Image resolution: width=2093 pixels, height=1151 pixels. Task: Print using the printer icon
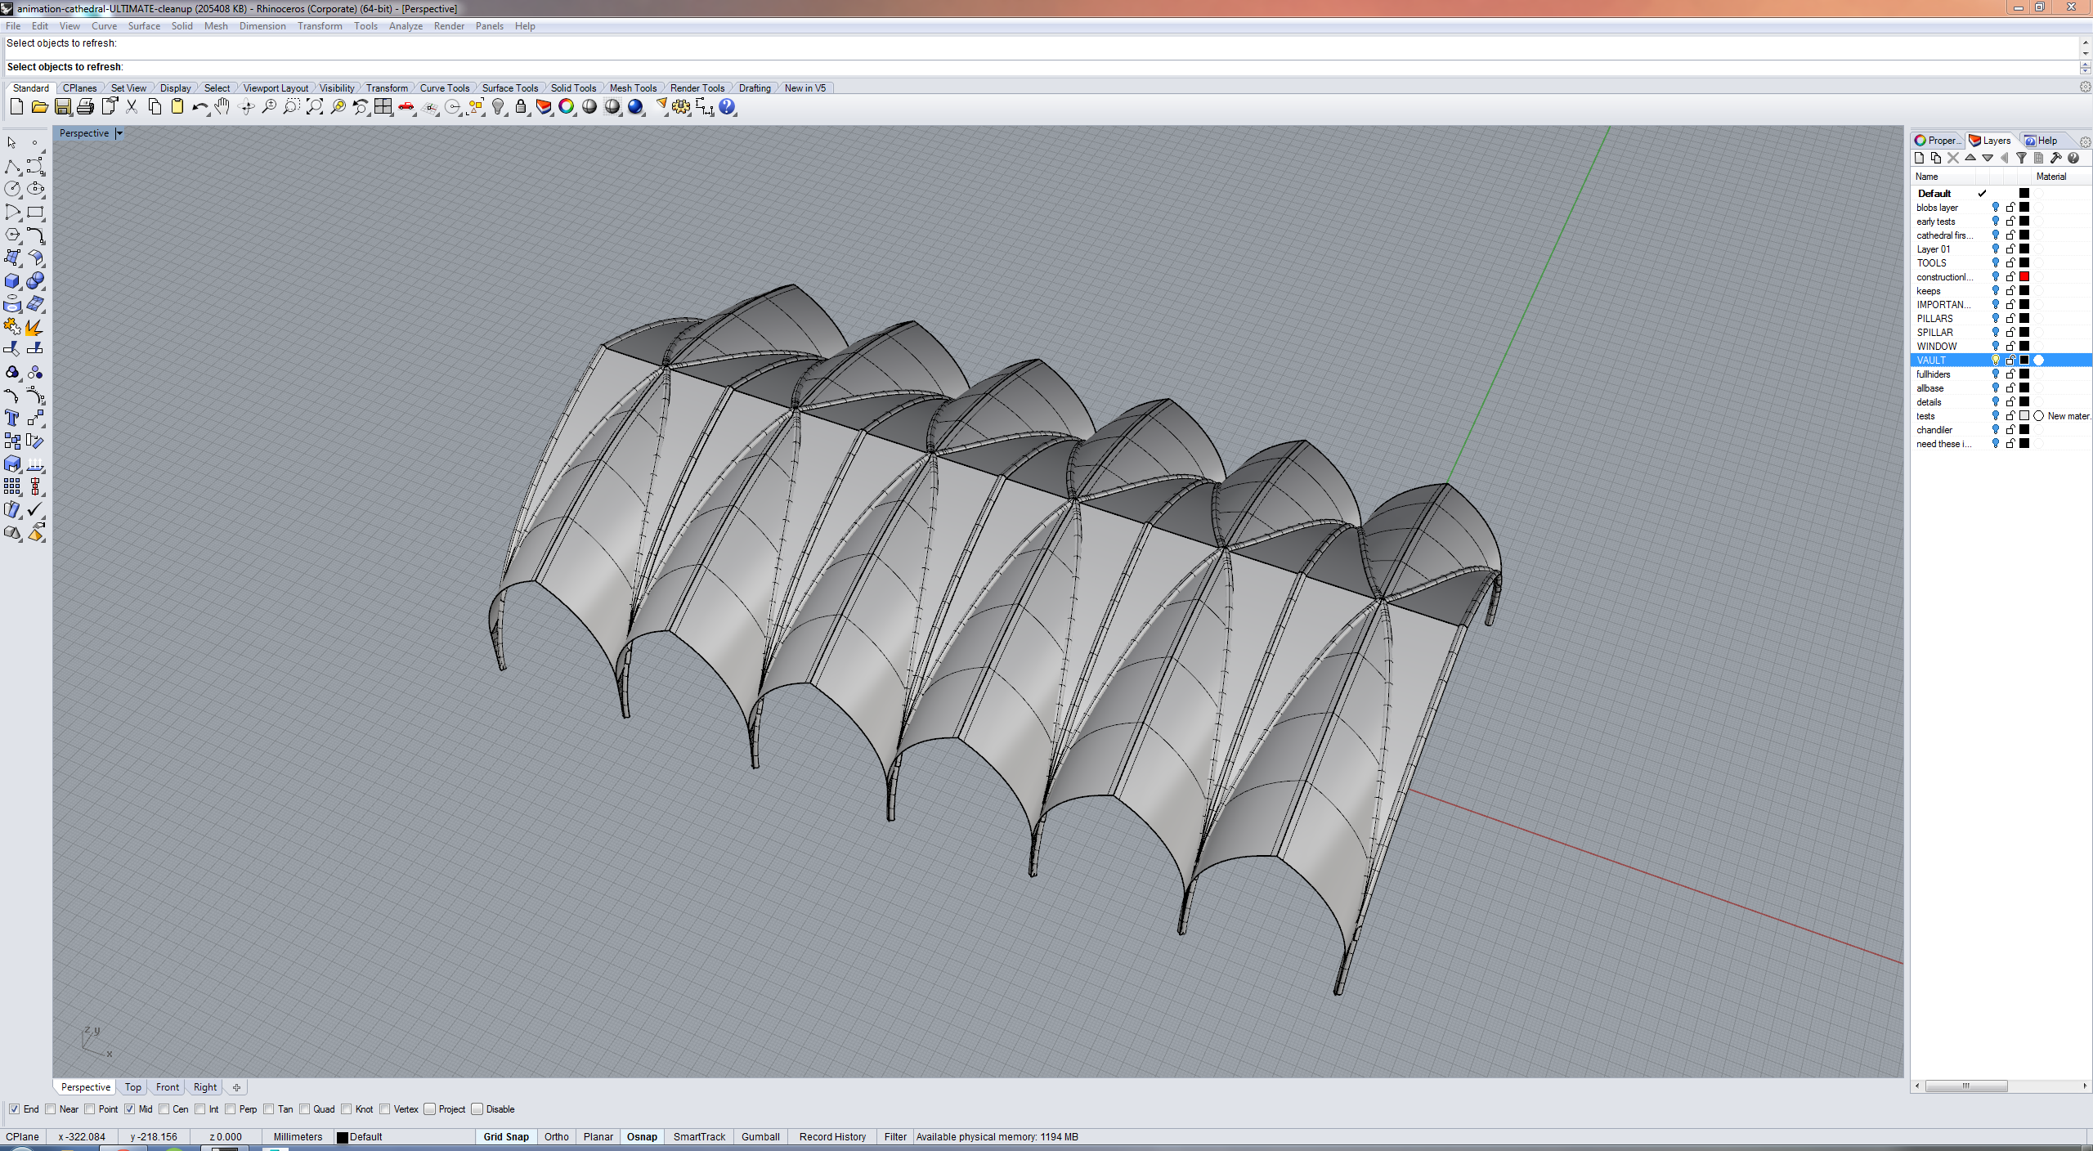(x=85, y=107)
